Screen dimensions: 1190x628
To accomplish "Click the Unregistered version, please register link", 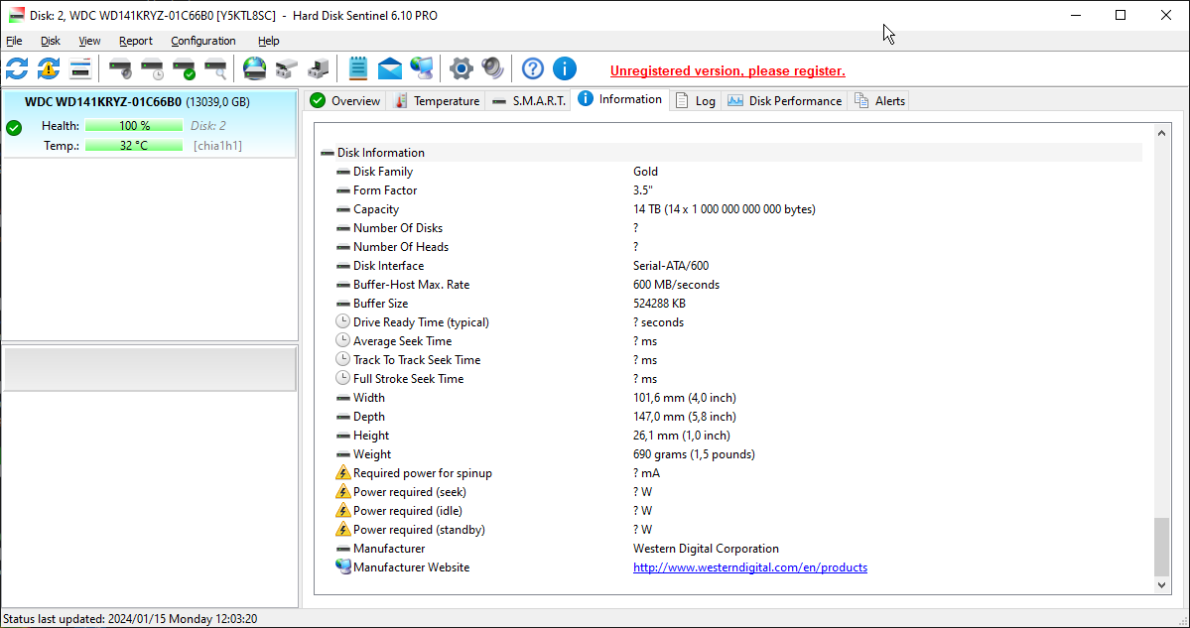I will (x=727, y=71).
